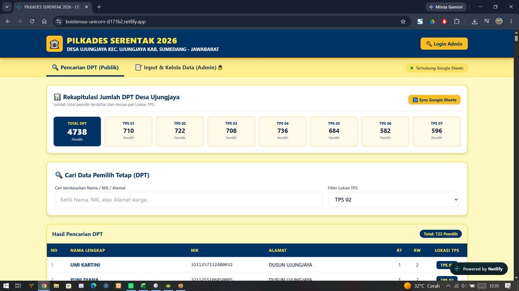Click the TPS 05 card with 684 voters
The width and height of the screenshot is (519, 291).
point(334,132)
